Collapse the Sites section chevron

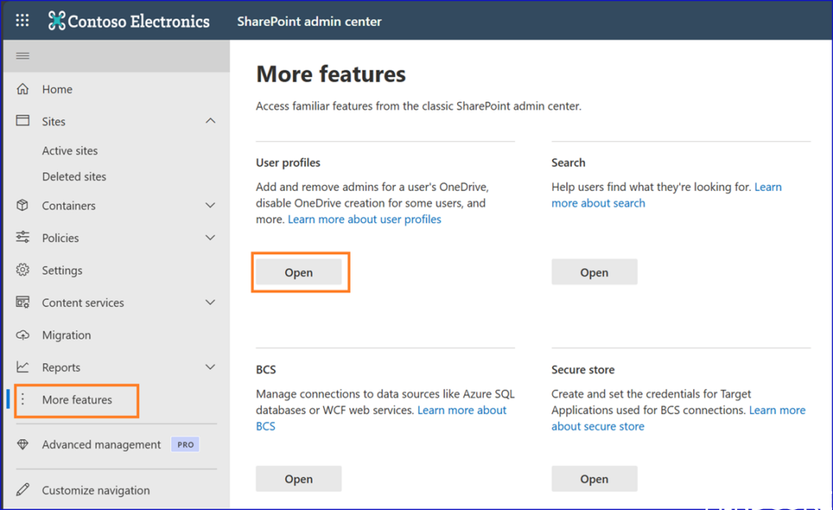210,122
